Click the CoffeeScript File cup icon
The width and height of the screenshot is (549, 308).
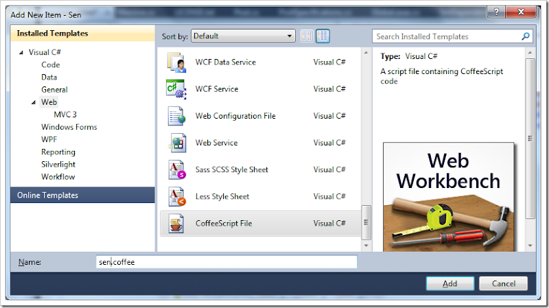pyautogui.click(x=176, y=224)
